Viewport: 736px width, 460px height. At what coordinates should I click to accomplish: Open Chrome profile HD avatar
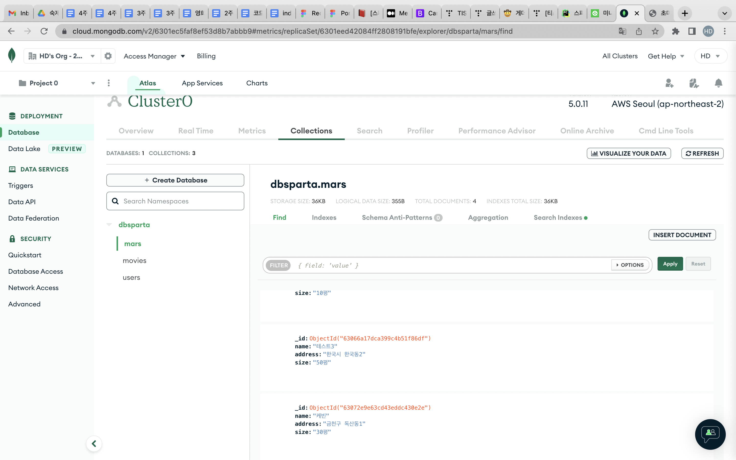708,31
